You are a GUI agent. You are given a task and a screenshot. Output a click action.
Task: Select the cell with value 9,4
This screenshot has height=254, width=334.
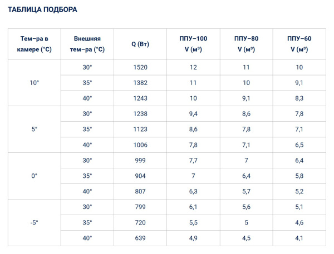193,114
